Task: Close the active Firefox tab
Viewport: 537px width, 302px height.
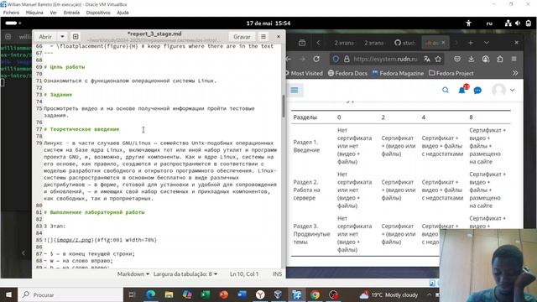Action: point(443,43)
